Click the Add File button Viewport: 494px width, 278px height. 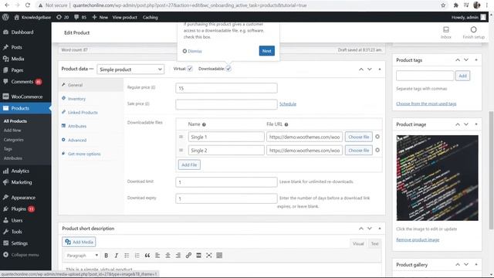189,164
